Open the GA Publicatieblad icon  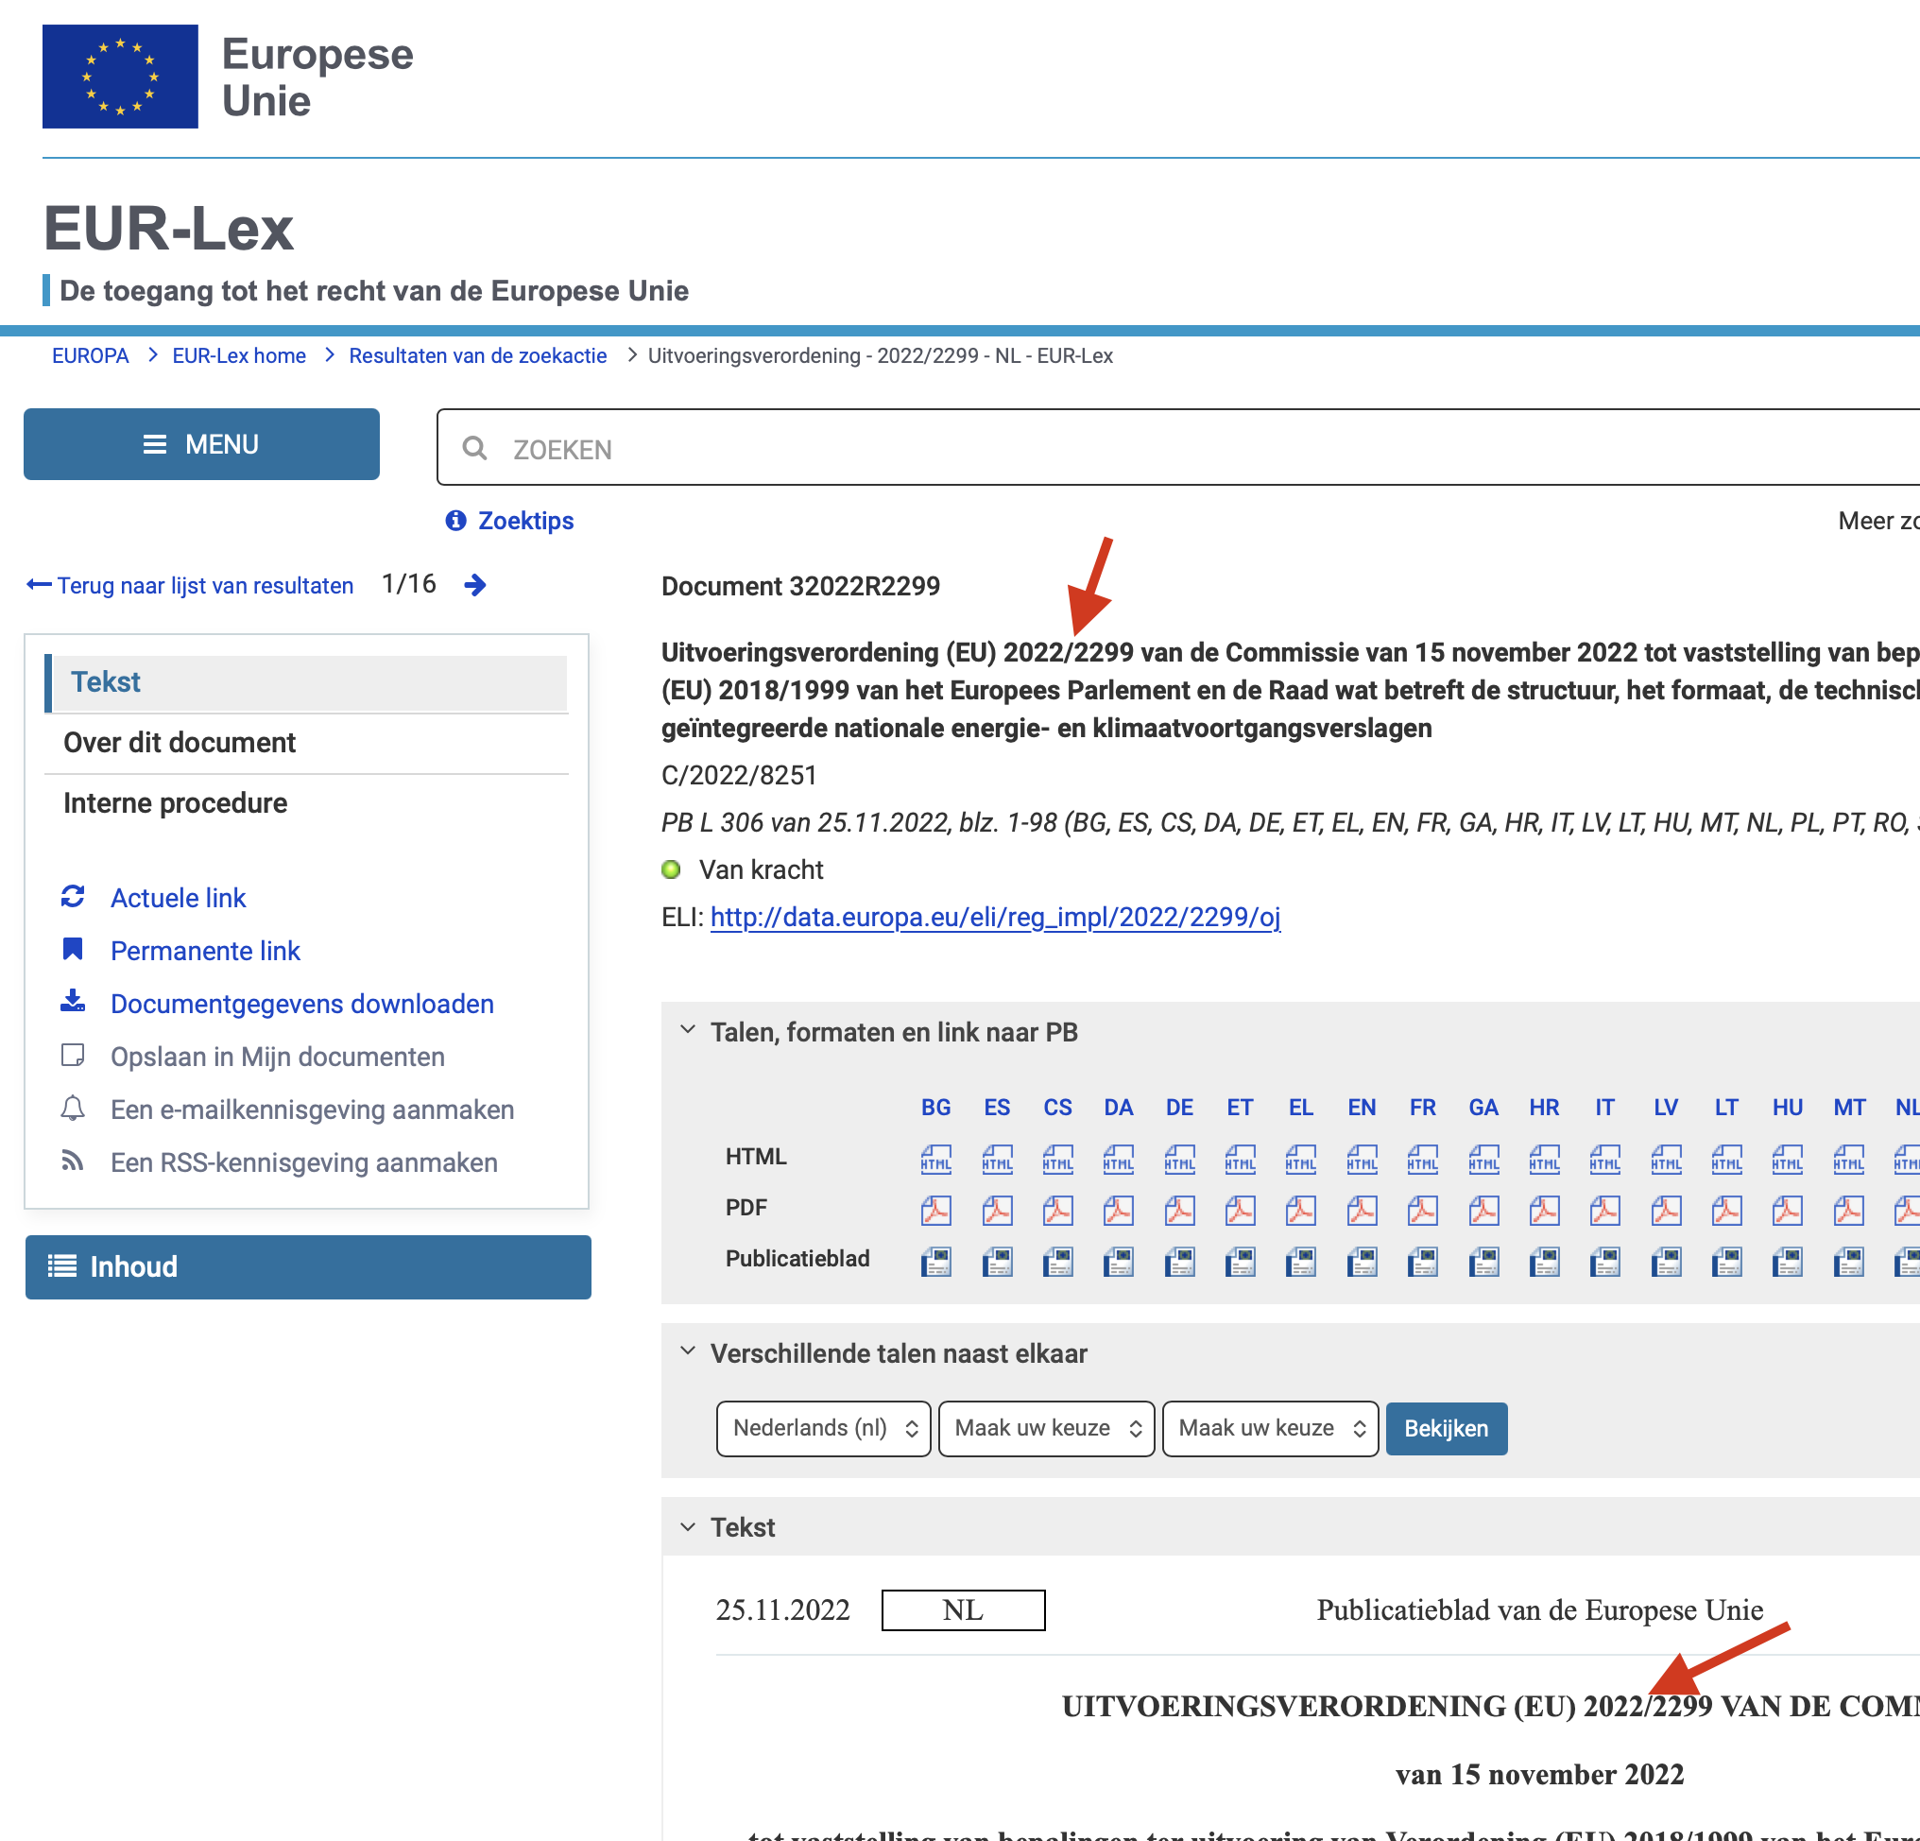pyautogui.click(x=1484, y=1262)
